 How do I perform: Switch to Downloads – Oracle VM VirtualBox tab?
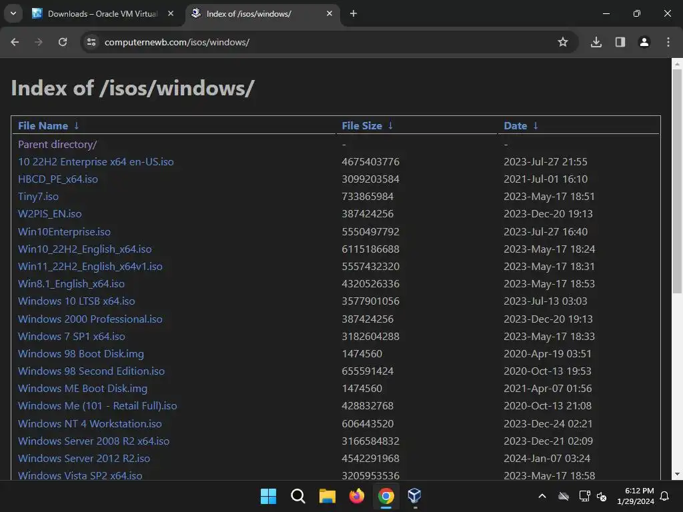(x=102, y=13)
